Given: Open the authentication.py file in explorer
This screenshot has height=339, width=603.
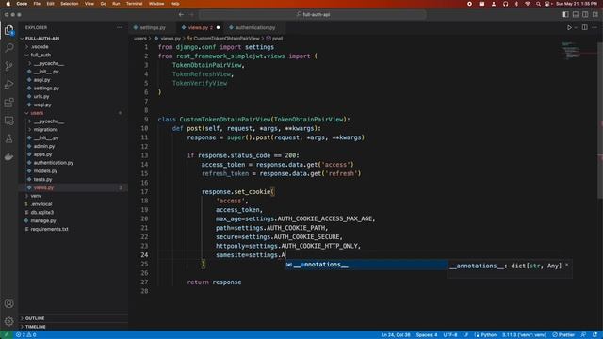Looking at the screenshot, I should (x=54, y=163).
